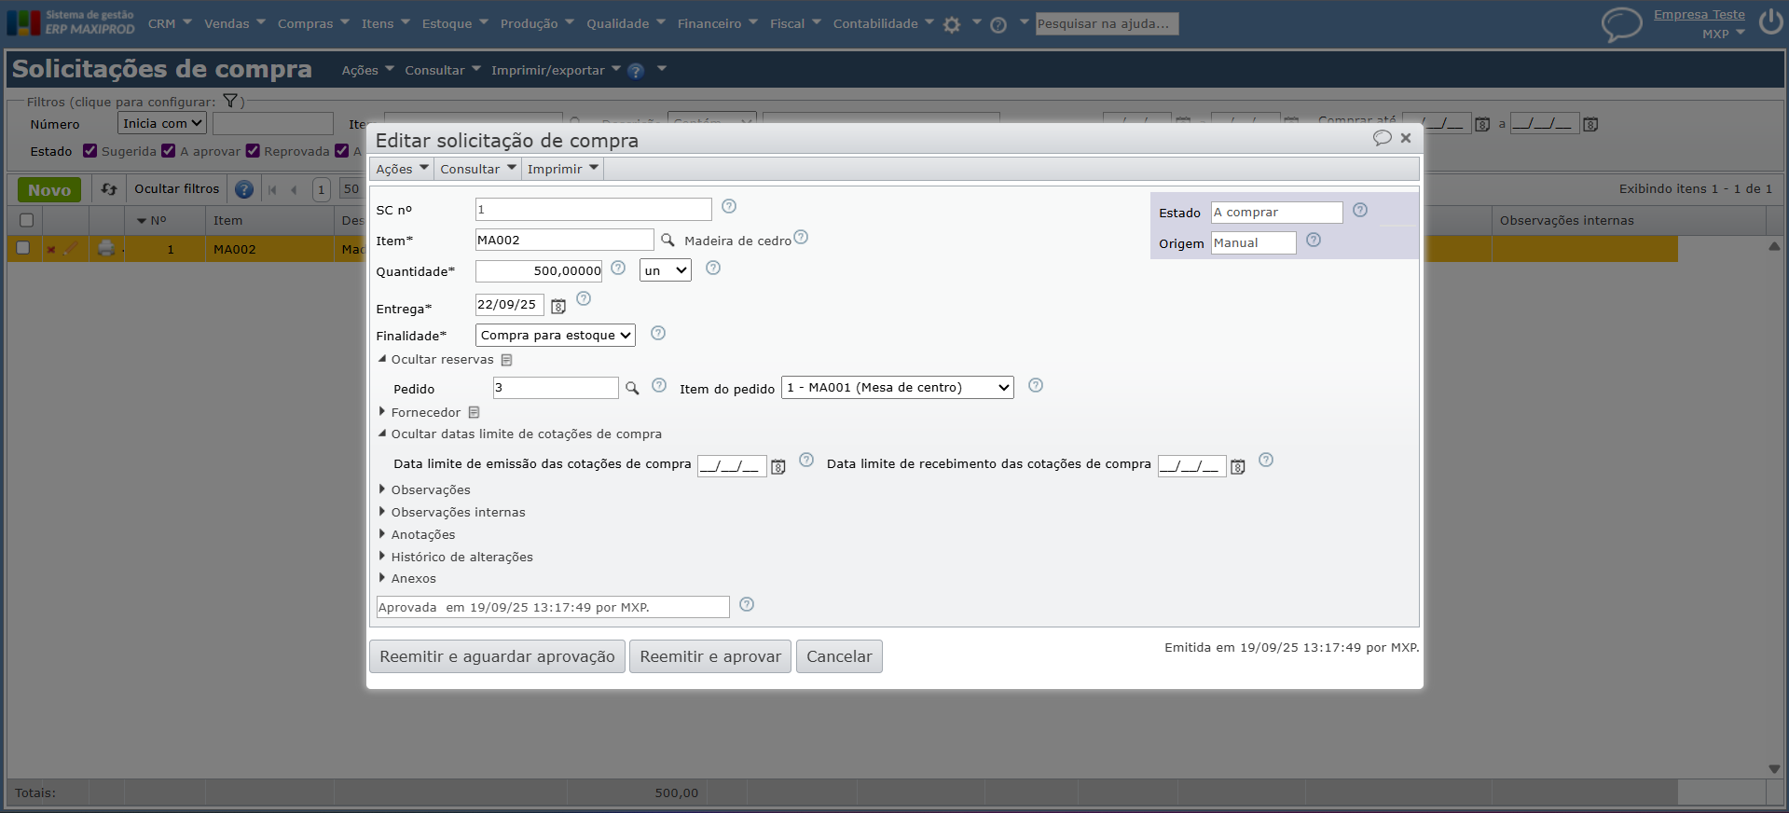Show help for the Finalidade field
The height and width of the screenshot is (813, 1789).
point(658,333)
